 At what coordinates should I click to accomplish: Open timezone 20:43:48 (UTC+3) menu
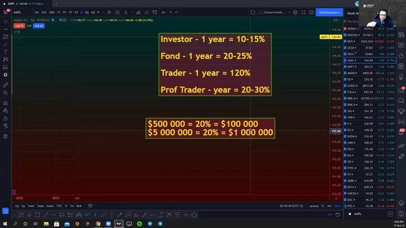291,206
